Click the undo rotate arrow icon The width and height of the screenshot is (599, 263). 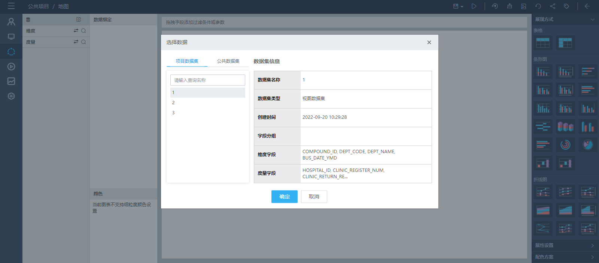538,6
